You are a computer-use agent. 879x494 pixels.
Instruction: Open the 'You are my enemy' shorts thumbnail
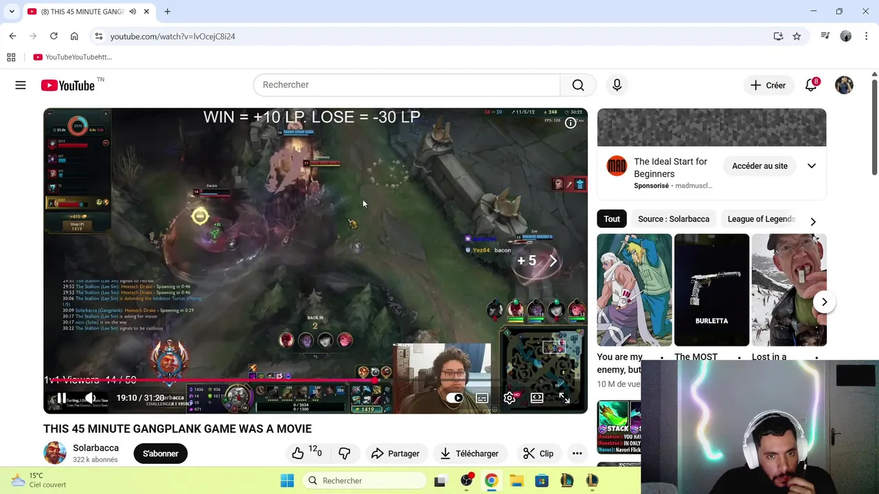(x=635, y=290)
